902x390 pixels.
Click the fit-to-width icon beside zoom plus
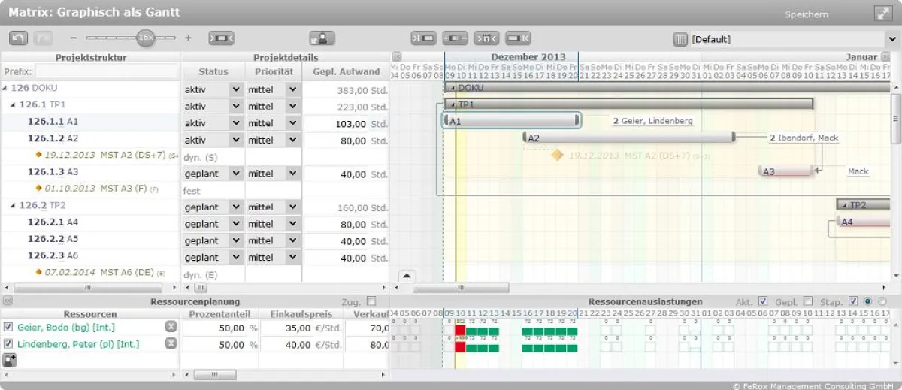(221, 38)
